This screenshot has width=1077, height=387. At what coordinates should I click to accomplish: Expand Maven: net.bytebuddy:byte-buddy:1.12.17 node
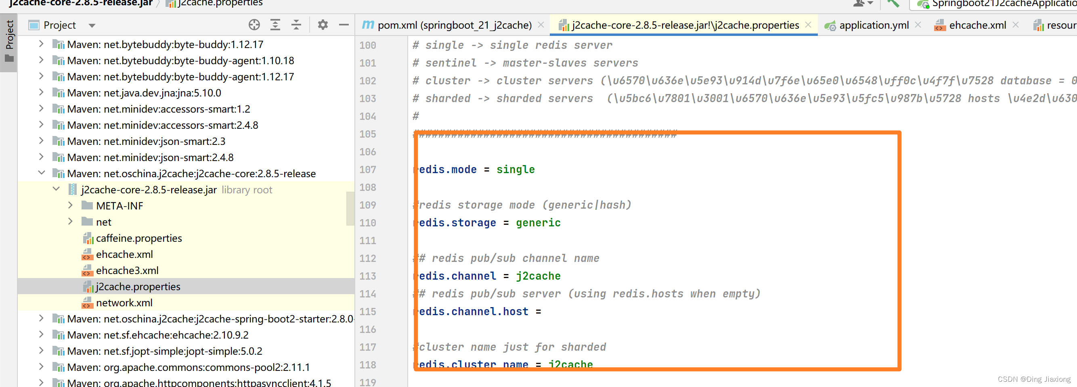point(41,44)
